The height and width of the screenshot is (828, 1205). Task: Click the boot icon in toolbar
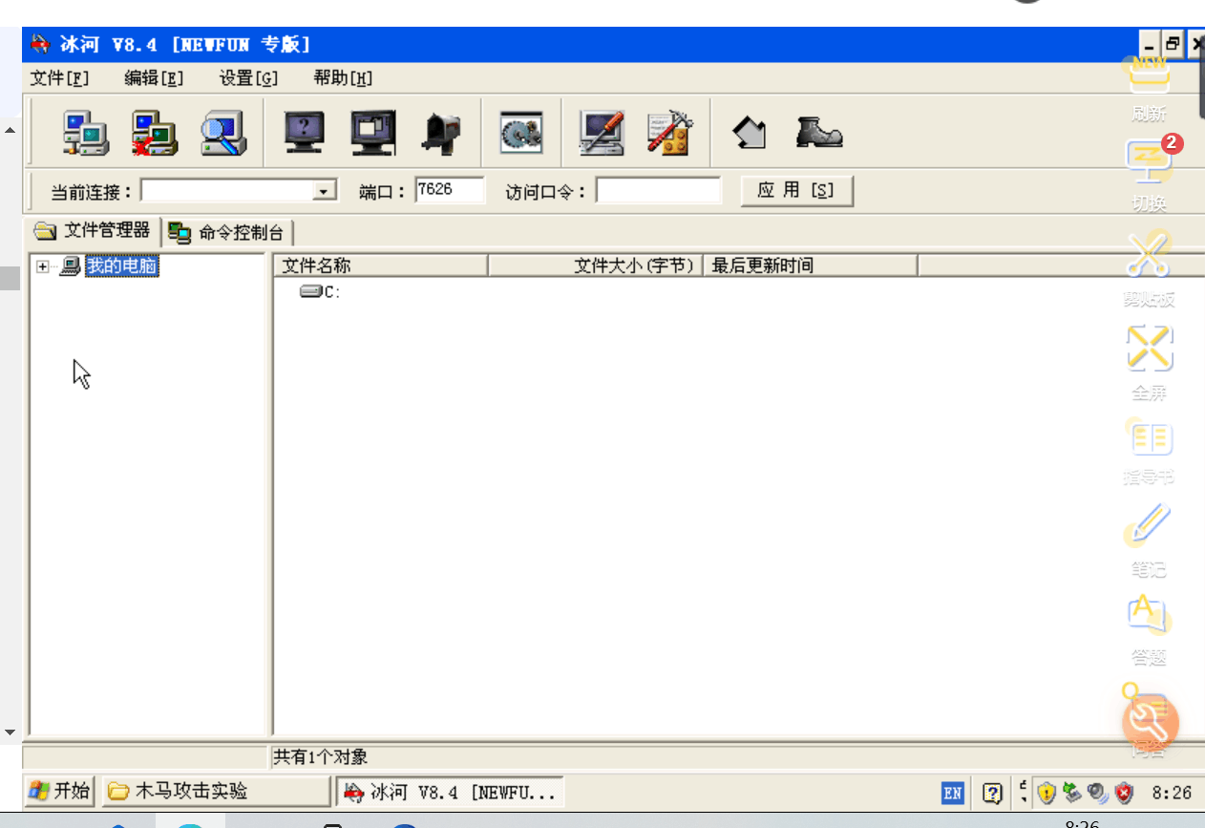click(x=819, y=133)
